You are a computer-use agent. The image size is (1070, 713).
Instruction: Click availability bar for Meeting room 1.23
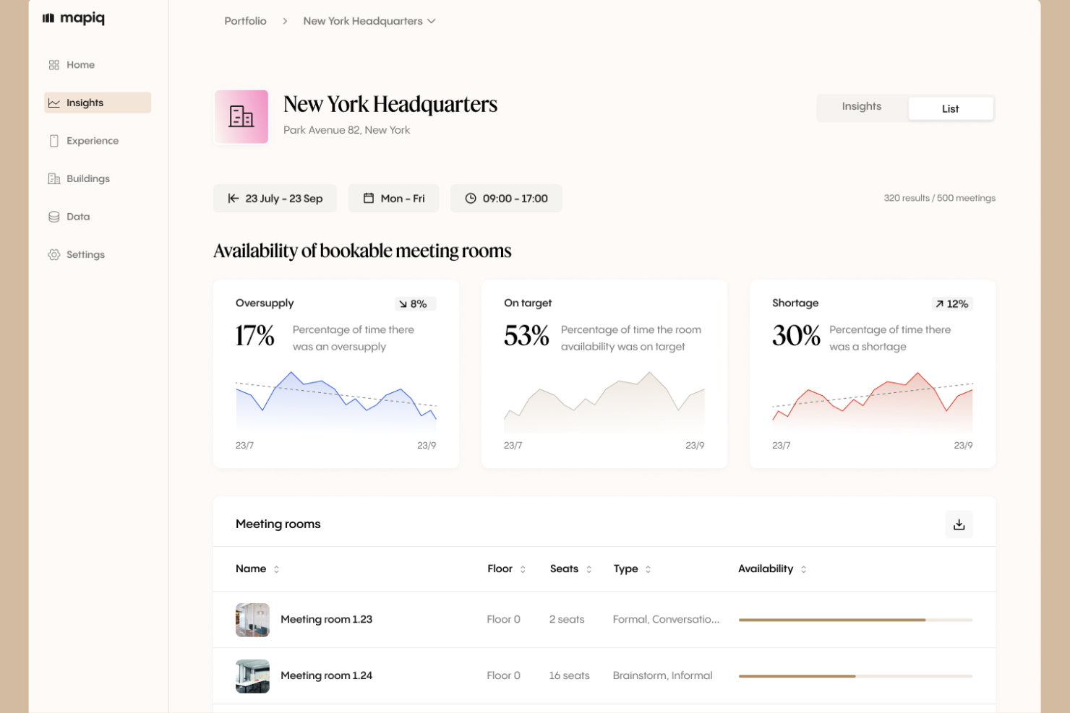[x=855, y=620]
